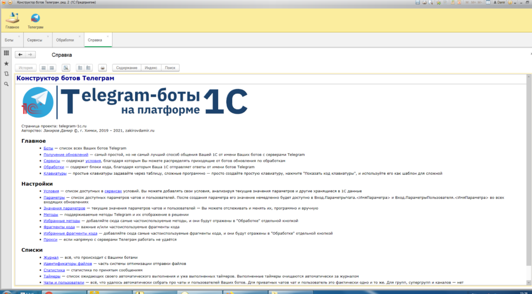Switch to the Обработки tab

65,40
